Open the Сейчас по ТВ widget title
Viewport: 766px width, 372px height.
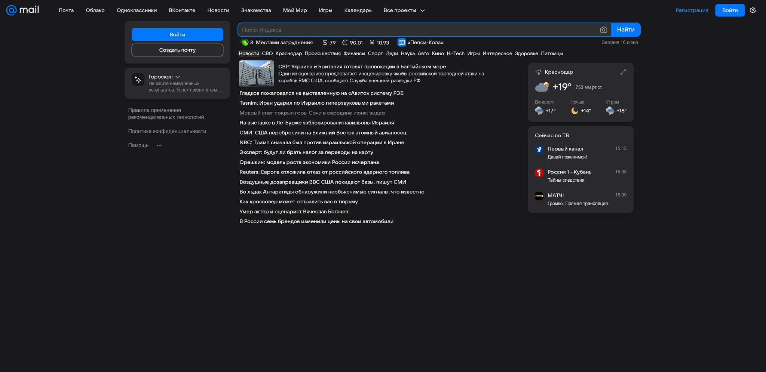(552, 135)
